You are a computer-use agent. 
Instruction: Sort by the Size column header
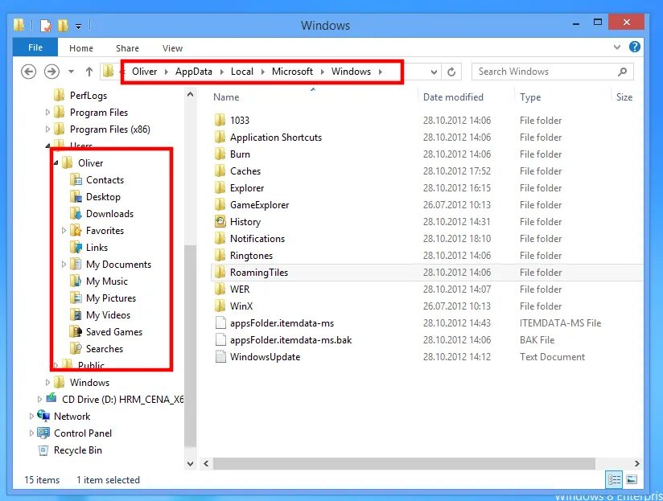pyautogui.click(x=624, y=97)
